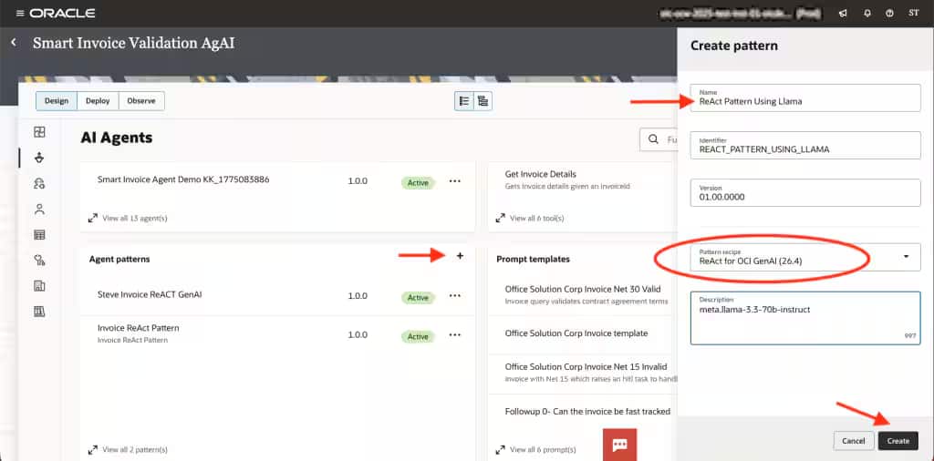Edit the Identifier field

point(805,145)
